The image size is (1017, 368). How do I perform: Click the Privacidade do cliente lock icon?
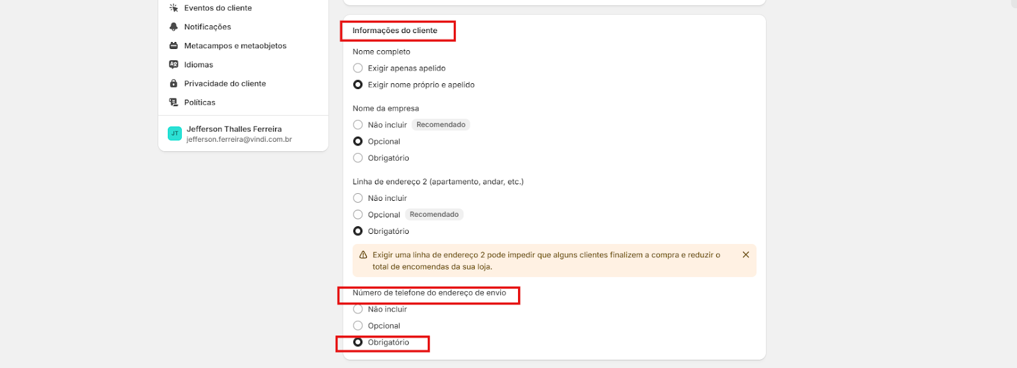coord(174,83)
